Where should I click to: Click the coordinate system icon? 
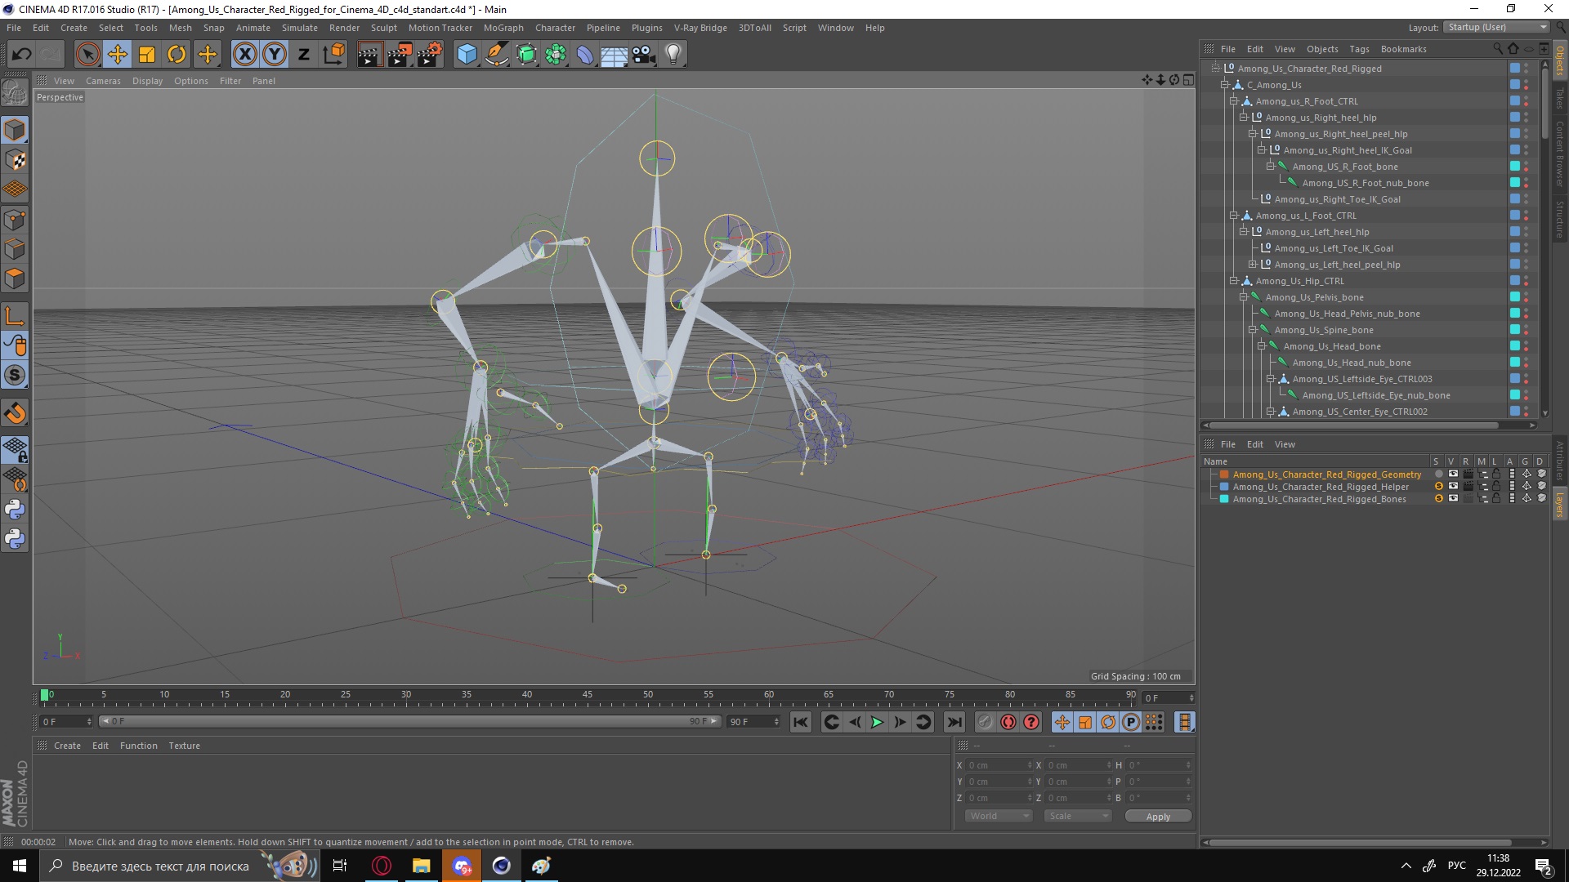pyautogui.click(x=333, y=55)
